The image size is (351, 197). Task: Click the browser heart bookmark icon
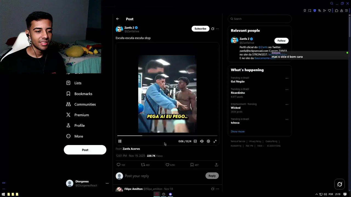[329, 11]
